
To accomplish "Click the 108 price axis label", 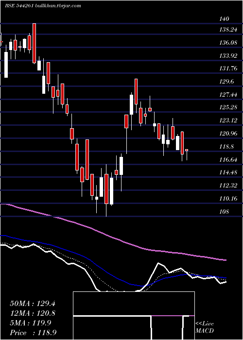I will click(224, 212).
